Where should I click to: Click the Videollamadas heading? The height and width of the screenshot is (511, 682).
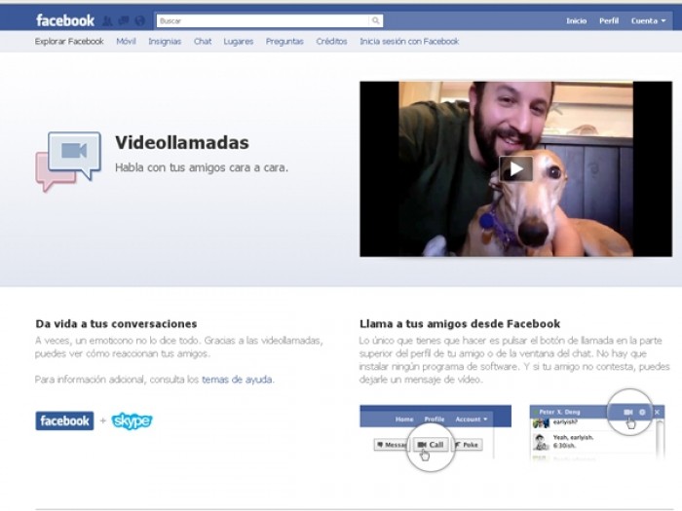[x=182, y=142]
